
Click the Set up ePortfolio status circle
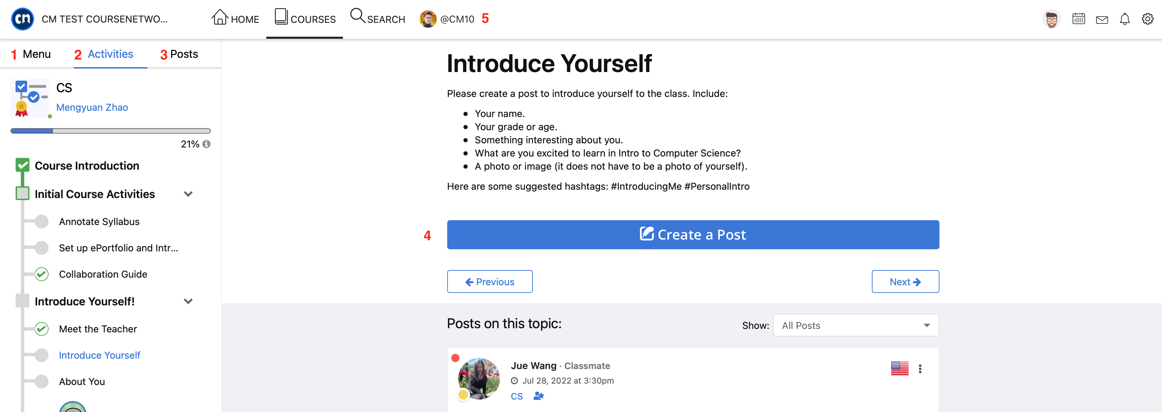tap(42, 248)
